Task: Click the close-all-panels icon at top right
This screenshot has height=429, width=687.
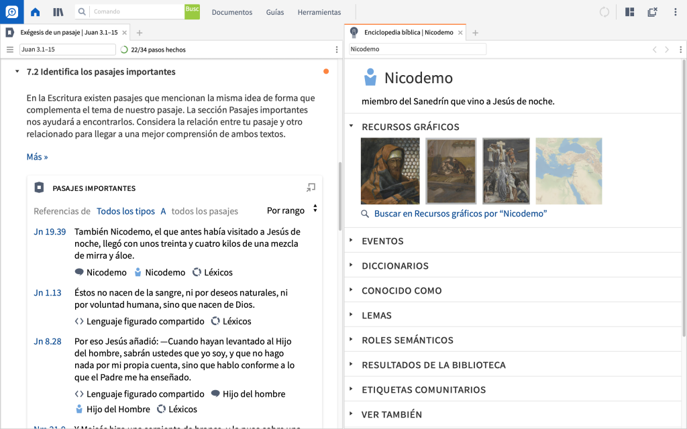Action: tap(652, 11)
